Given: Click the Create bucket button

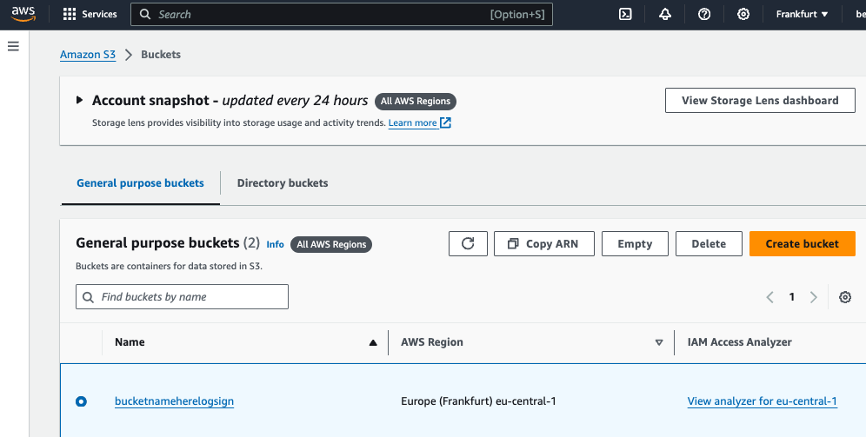Looking at the screenshot, I should [x=802, y=244].
